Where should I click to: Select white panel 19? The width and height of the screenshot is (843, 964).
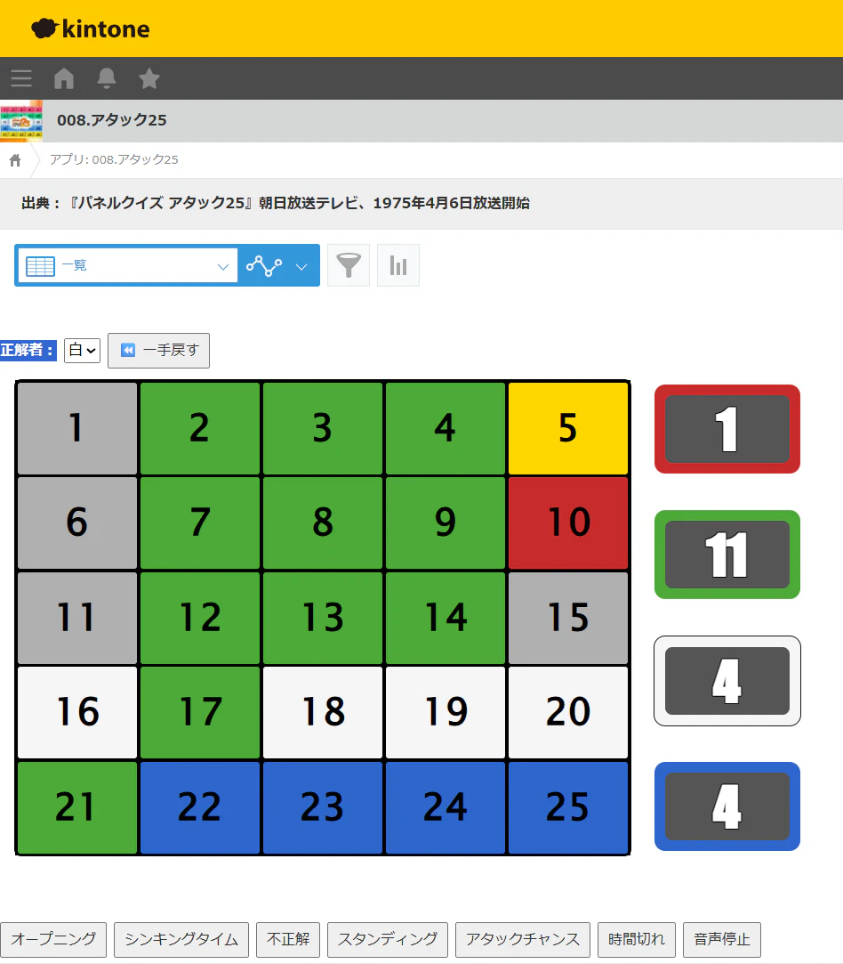[x=446, y=713]
